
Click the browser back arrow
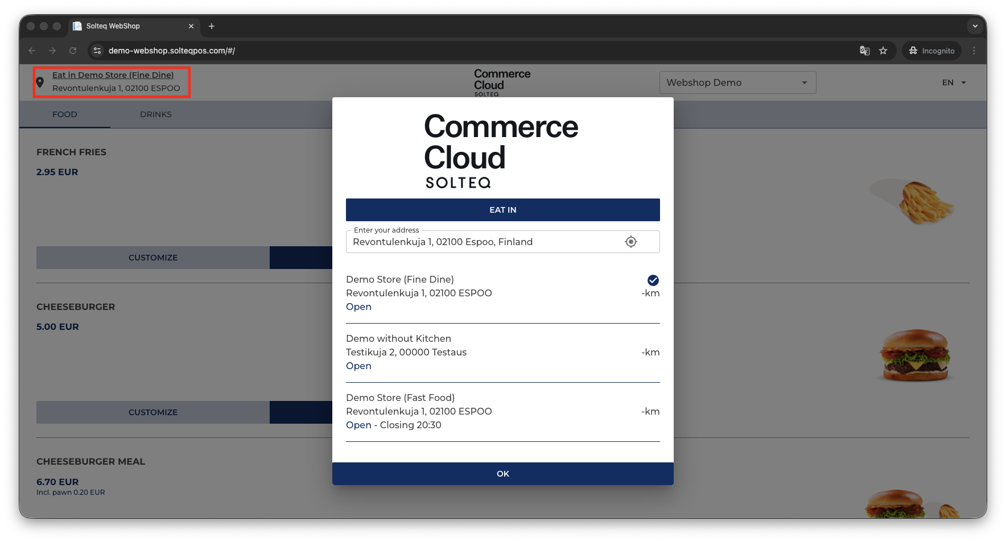click(x=32, y=51)
